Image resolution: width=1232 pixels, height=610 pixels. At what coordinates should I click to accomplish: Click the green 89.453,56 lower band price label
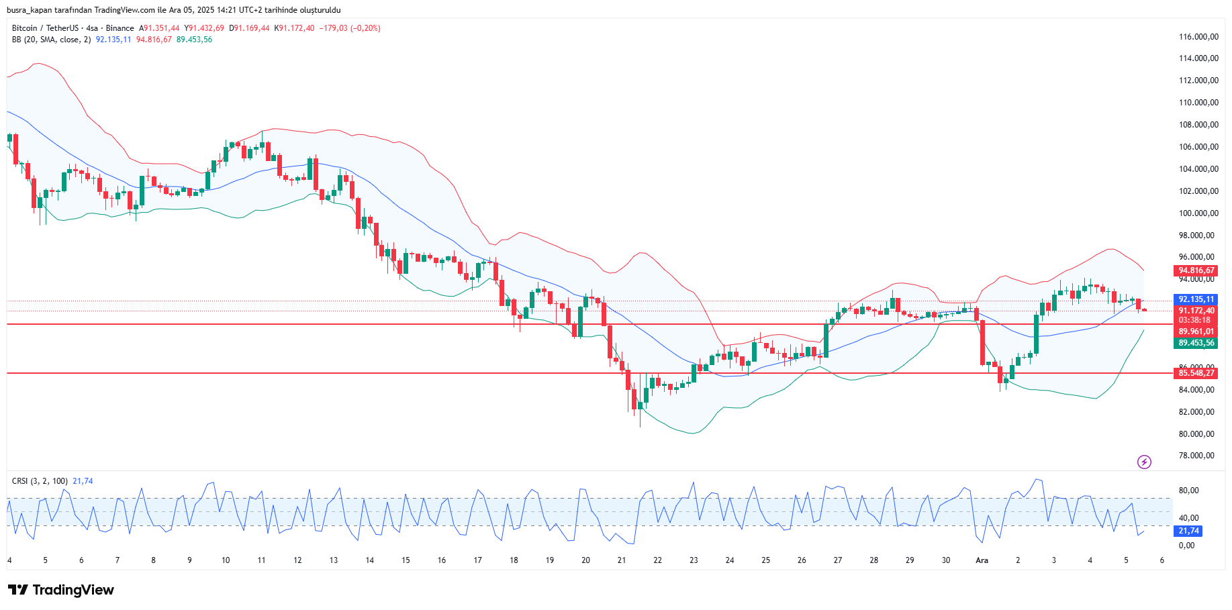(x=1196, y=343)
